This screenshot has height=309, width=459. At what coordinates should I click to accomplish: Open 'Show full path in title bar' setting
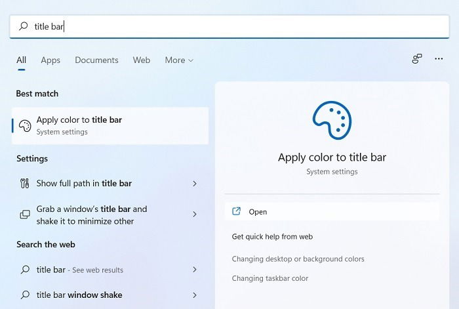tap(110, 184)
